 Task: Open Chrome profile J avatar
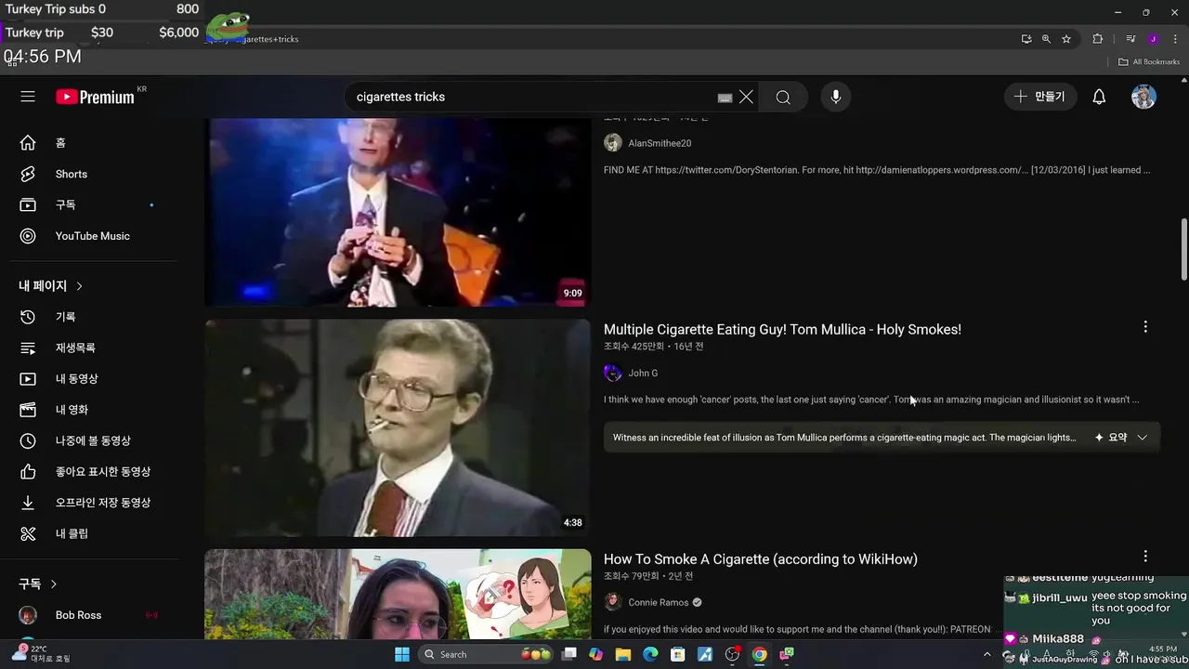coord(1153,39)
